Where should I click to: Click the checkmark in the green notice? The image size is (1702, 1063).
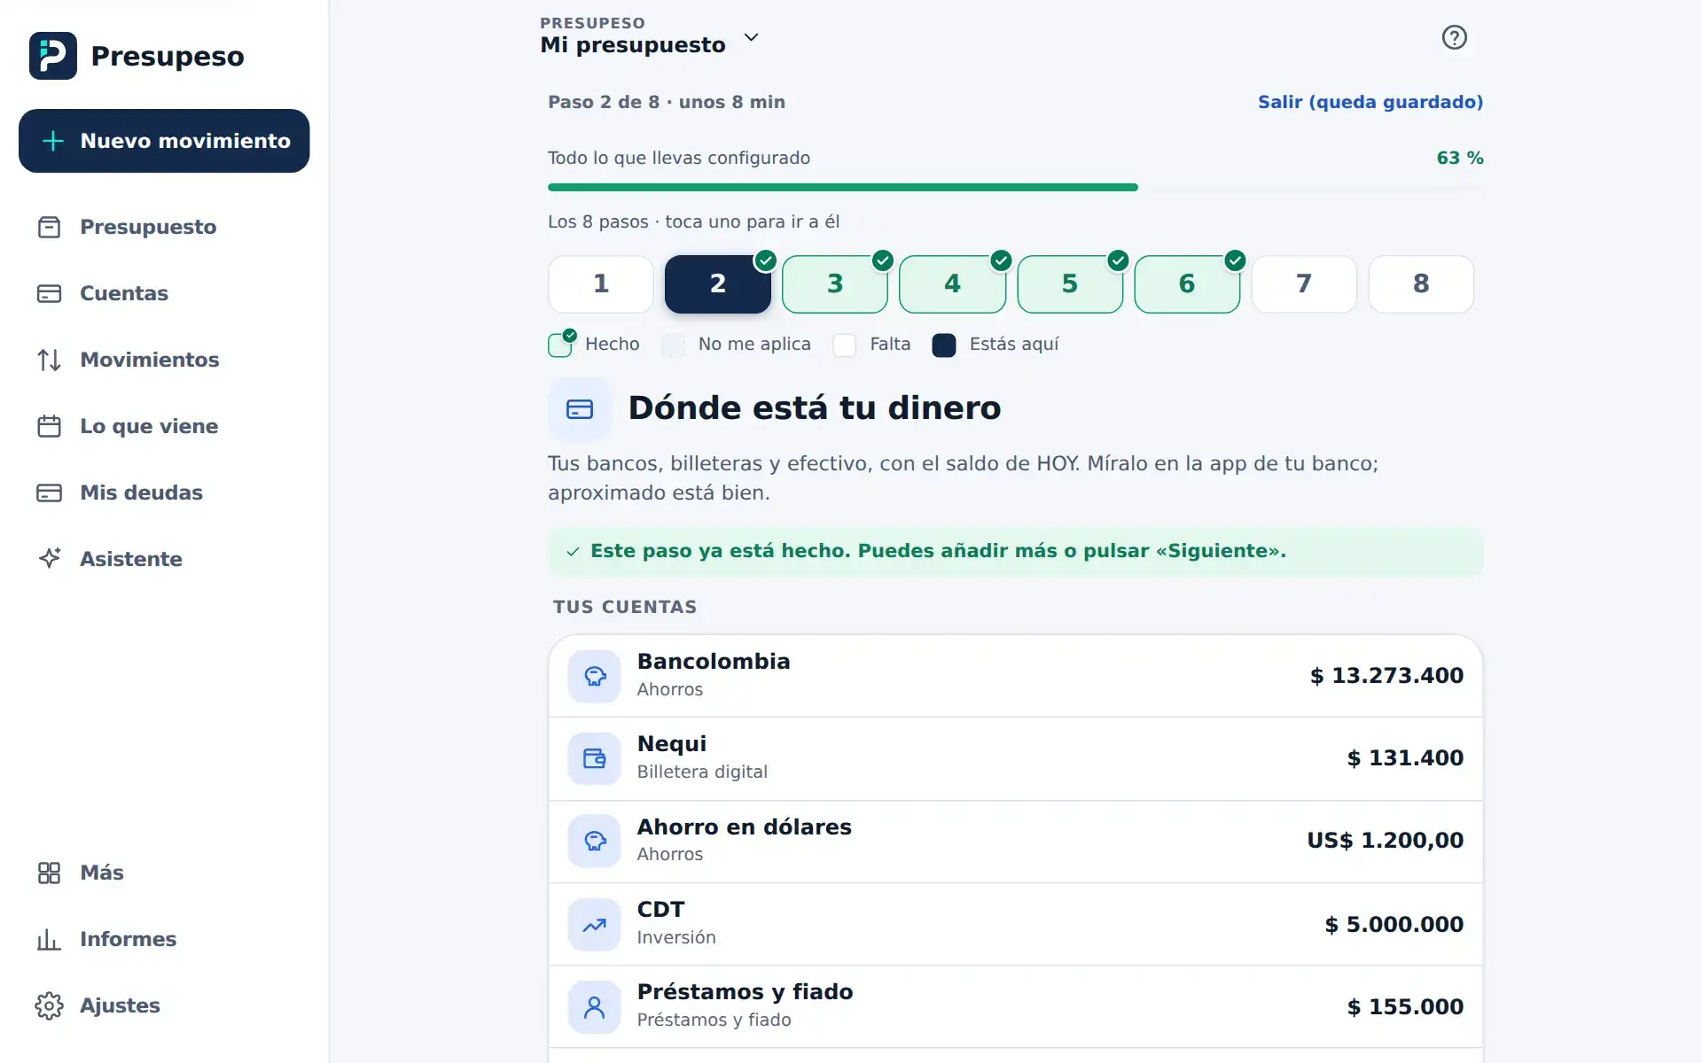pos(574,551)
